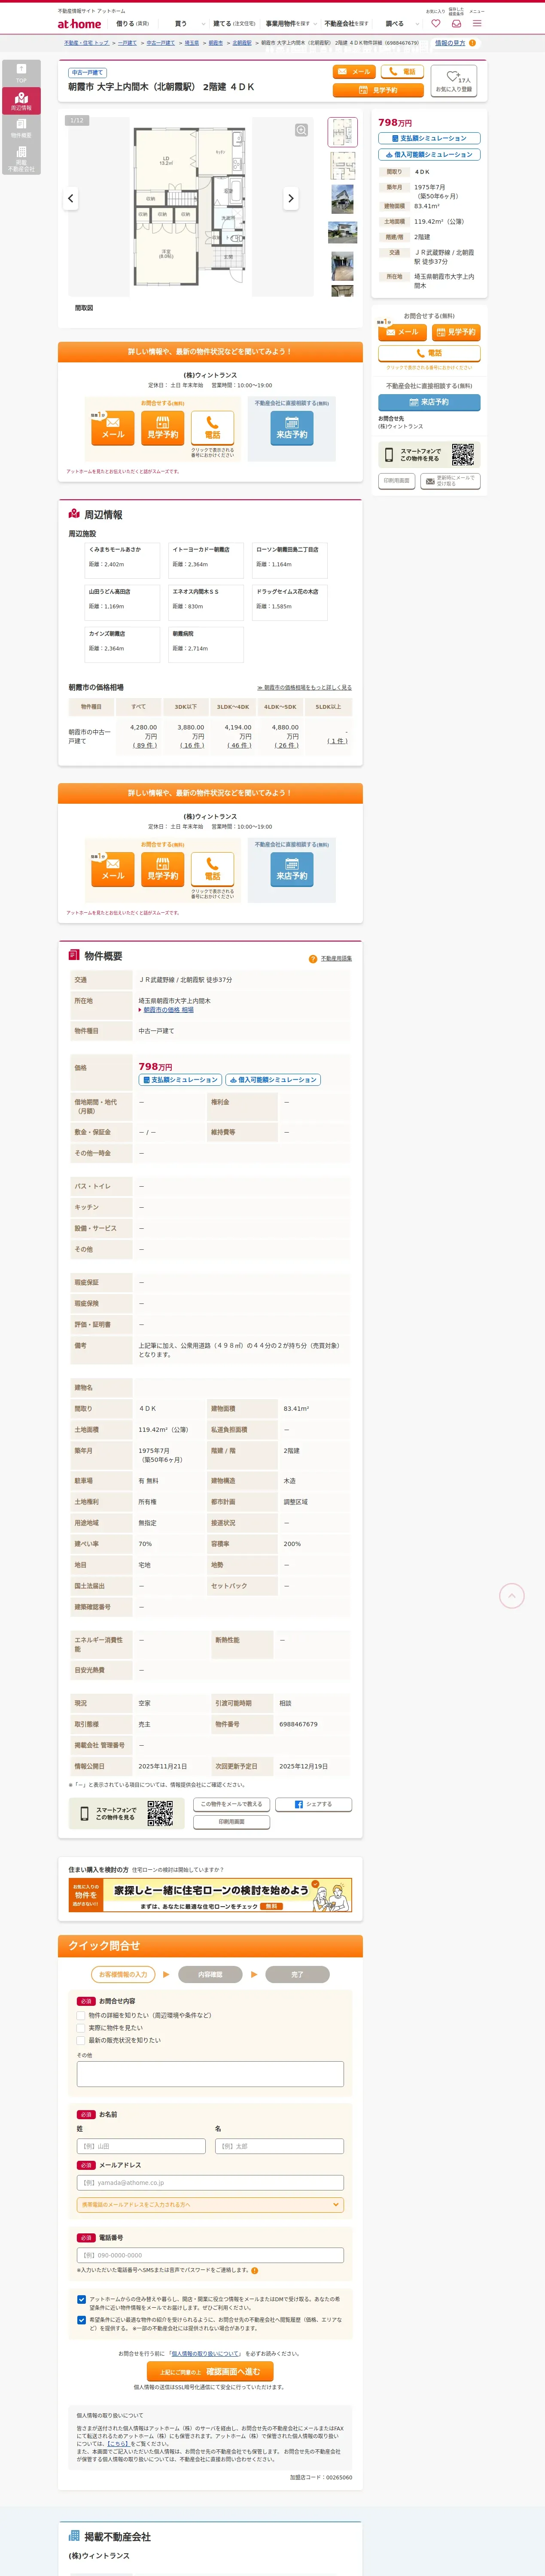The width and height of the screenshot is (545, 2576).
Task: Open the (46件) 3LDK〜4DK listings link
Action: coord(238,745)
